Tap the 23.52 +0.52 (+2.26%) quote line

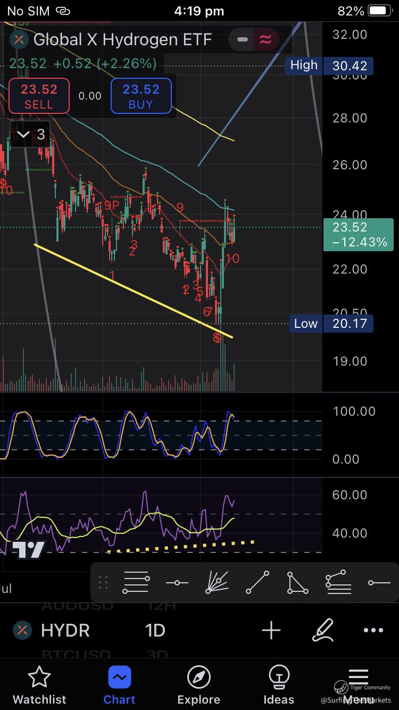(x=83, y=64)
